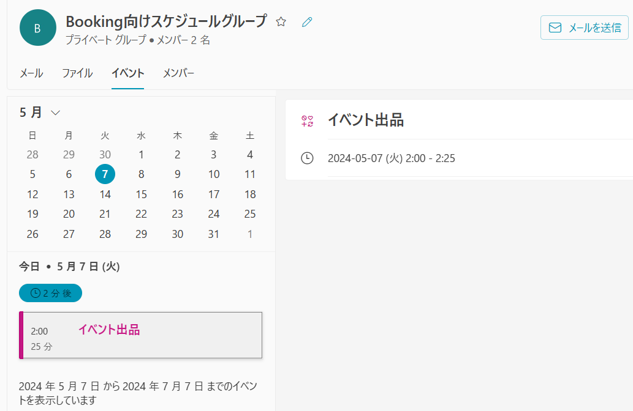Click the pencil edit group icon
The height and width of the screenshot is (411, 633).
point(307,22)
